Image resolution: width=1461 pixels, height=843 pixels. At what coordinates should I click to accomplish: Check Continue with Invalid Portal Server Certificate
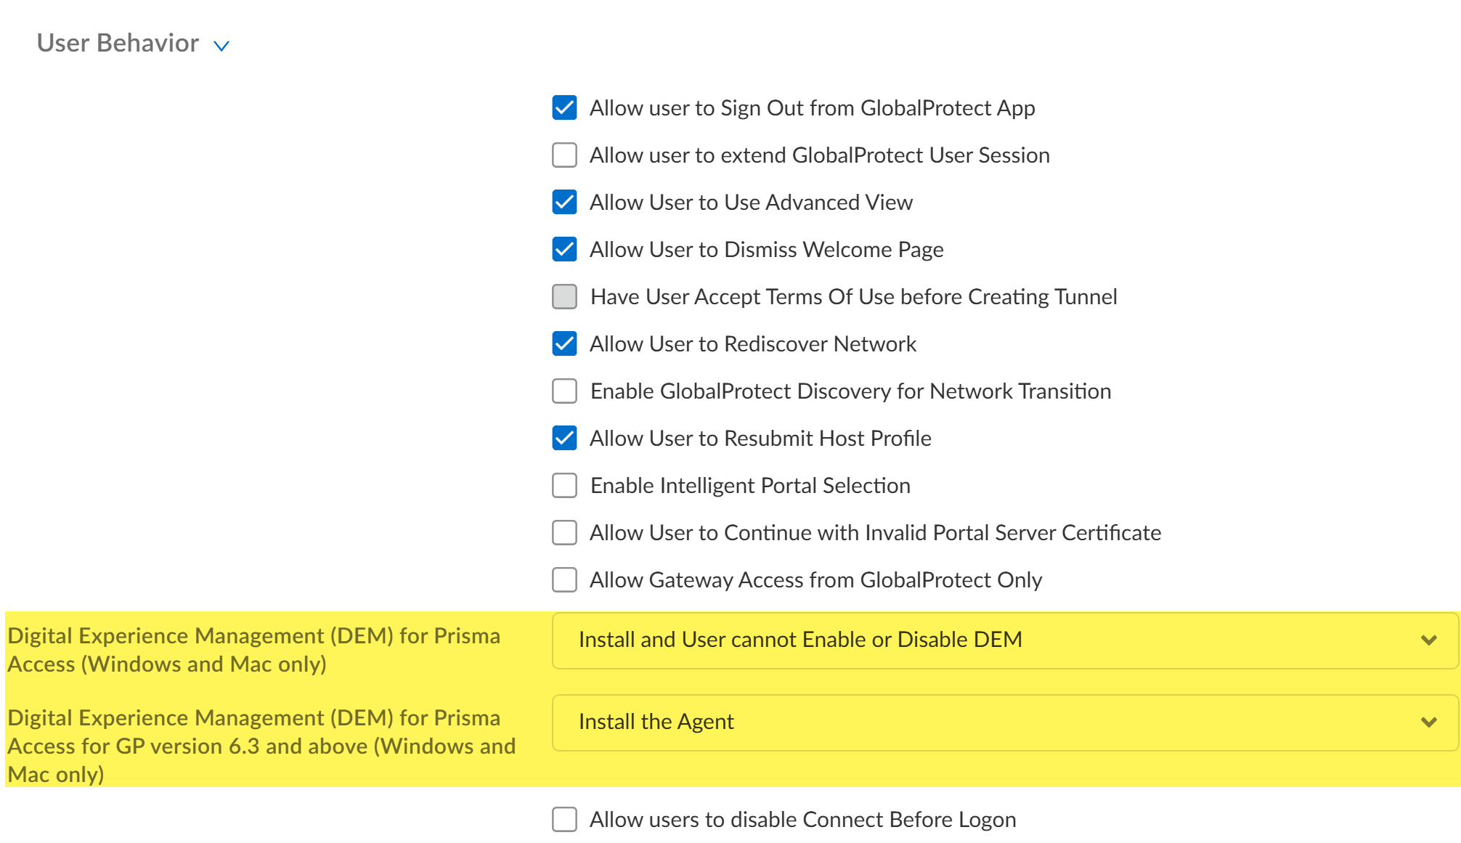(x=564, y=532)
